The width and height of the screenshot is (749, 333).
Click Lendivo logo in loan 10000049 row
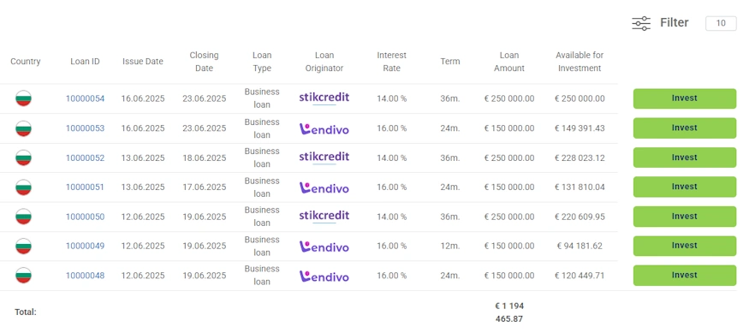324,247
